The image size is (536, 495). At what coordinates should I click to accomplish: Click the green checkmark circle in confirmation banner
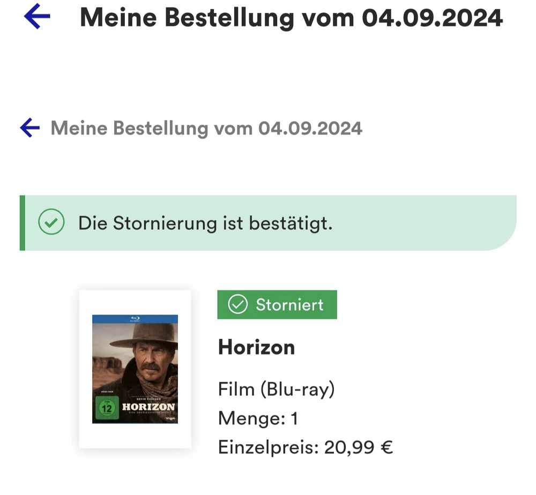click(51, 223)
